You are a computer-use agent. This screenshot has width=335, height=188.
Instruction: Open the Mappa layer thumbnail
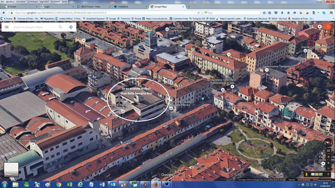pyautogui.click(x=11, y=169)
